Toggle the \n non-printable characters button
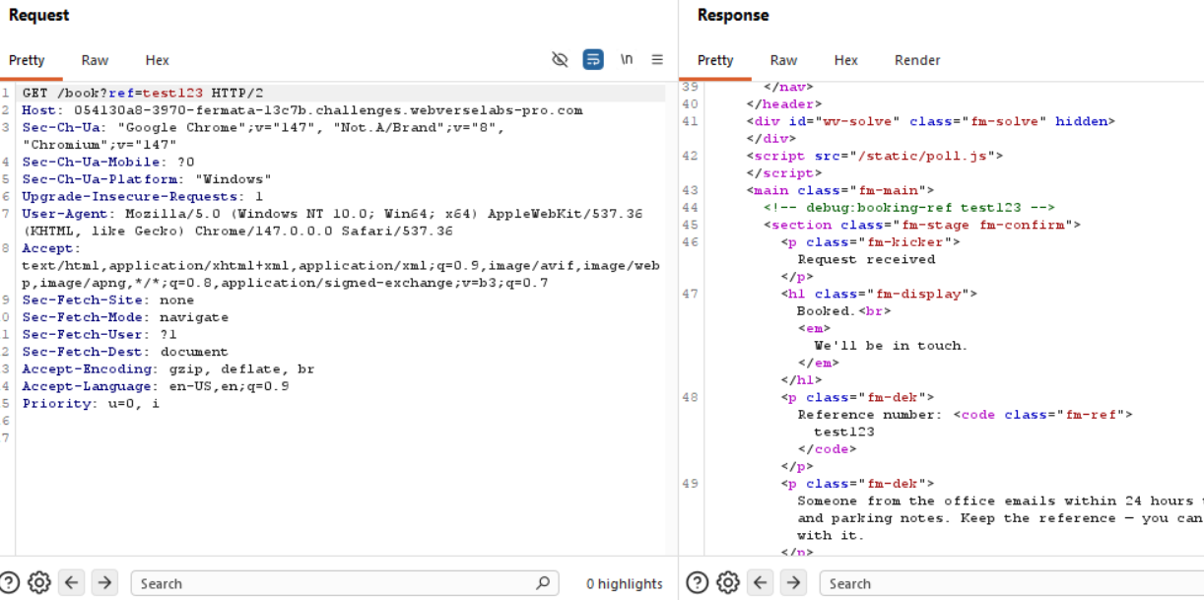Image resolution: width=1204 pixels, height=600 pixels. pos(626,60)
